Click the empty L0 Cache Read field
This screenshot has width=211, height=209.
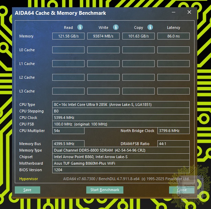pos(68,50)
